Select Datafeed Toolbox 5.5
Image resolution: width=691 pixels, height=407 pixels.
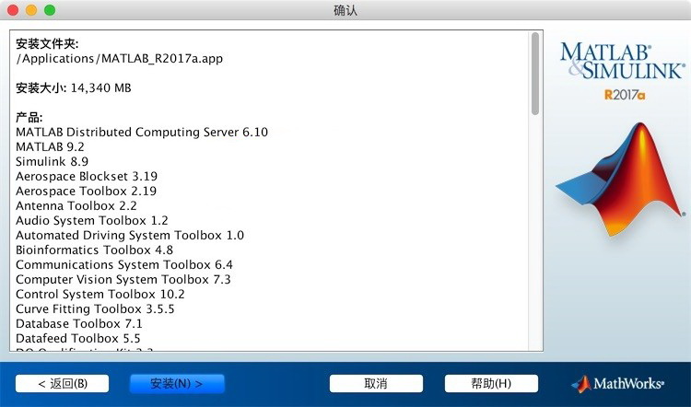coord(78,338)
